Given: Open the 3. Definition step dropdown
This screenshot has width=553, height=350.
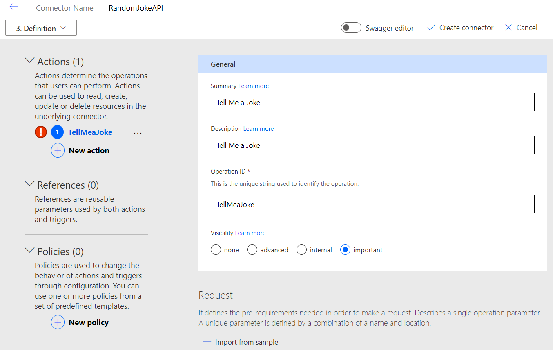Looking at the screenshot, I should click(x=41, y=28).
